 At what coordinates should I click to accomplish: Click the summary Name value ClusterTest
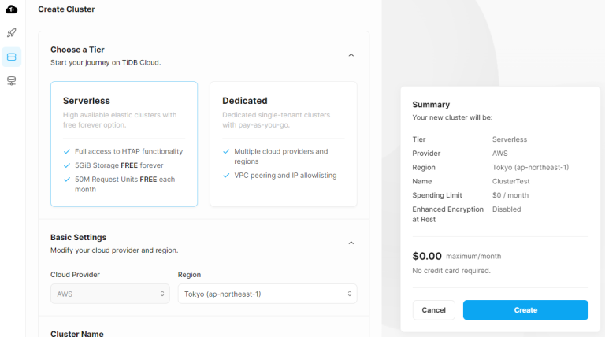click(x=510, y=181)
